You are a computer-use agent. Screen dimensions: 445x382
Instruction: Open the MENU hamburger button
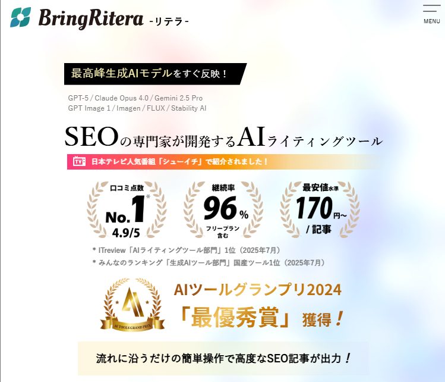(432, 15)
